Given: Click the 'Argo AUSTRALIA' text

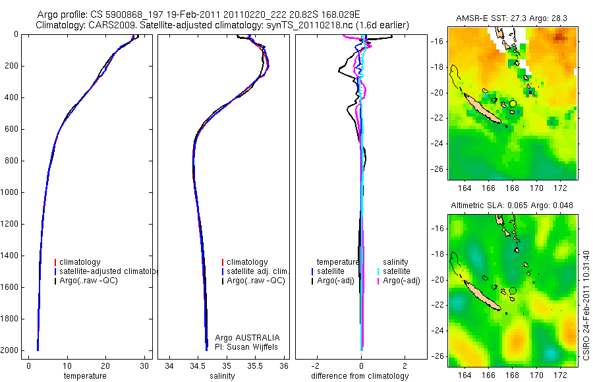Looking at the screenshot, I should (x=247, y=338).
